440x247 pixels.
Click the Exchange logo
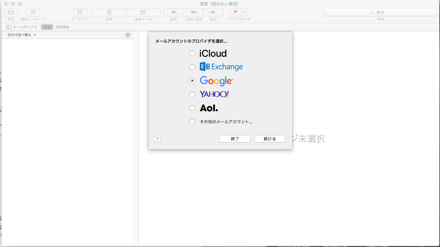(221, 67)
